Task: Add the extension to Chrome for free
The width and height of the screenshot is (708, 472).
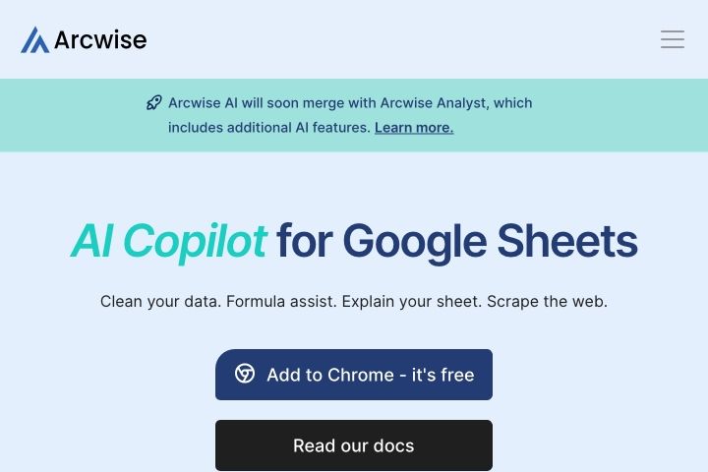Action: (x=354, y=375)
